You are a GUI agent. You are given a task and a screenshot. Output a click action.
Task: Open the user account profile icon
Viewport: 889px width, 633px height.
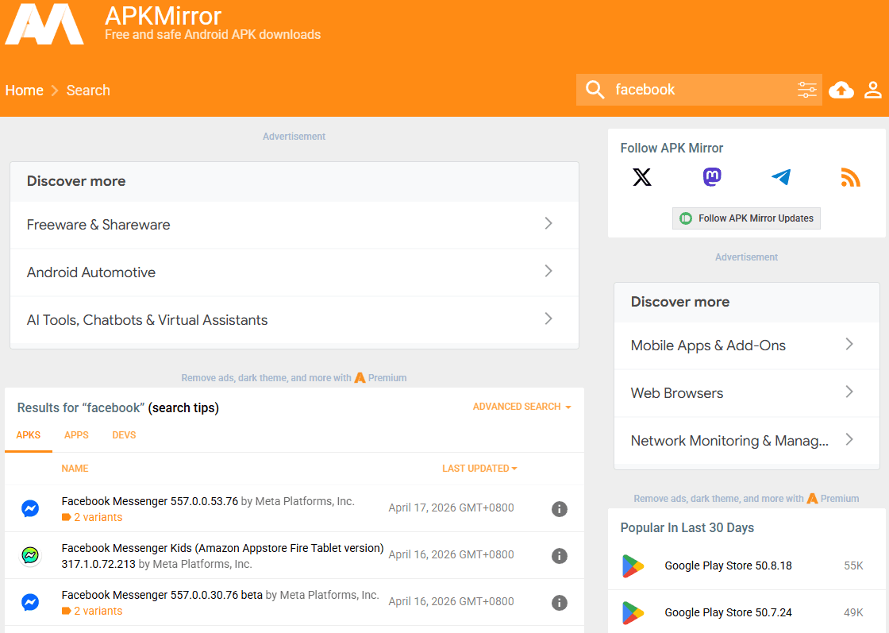click(x=873, y=90)
